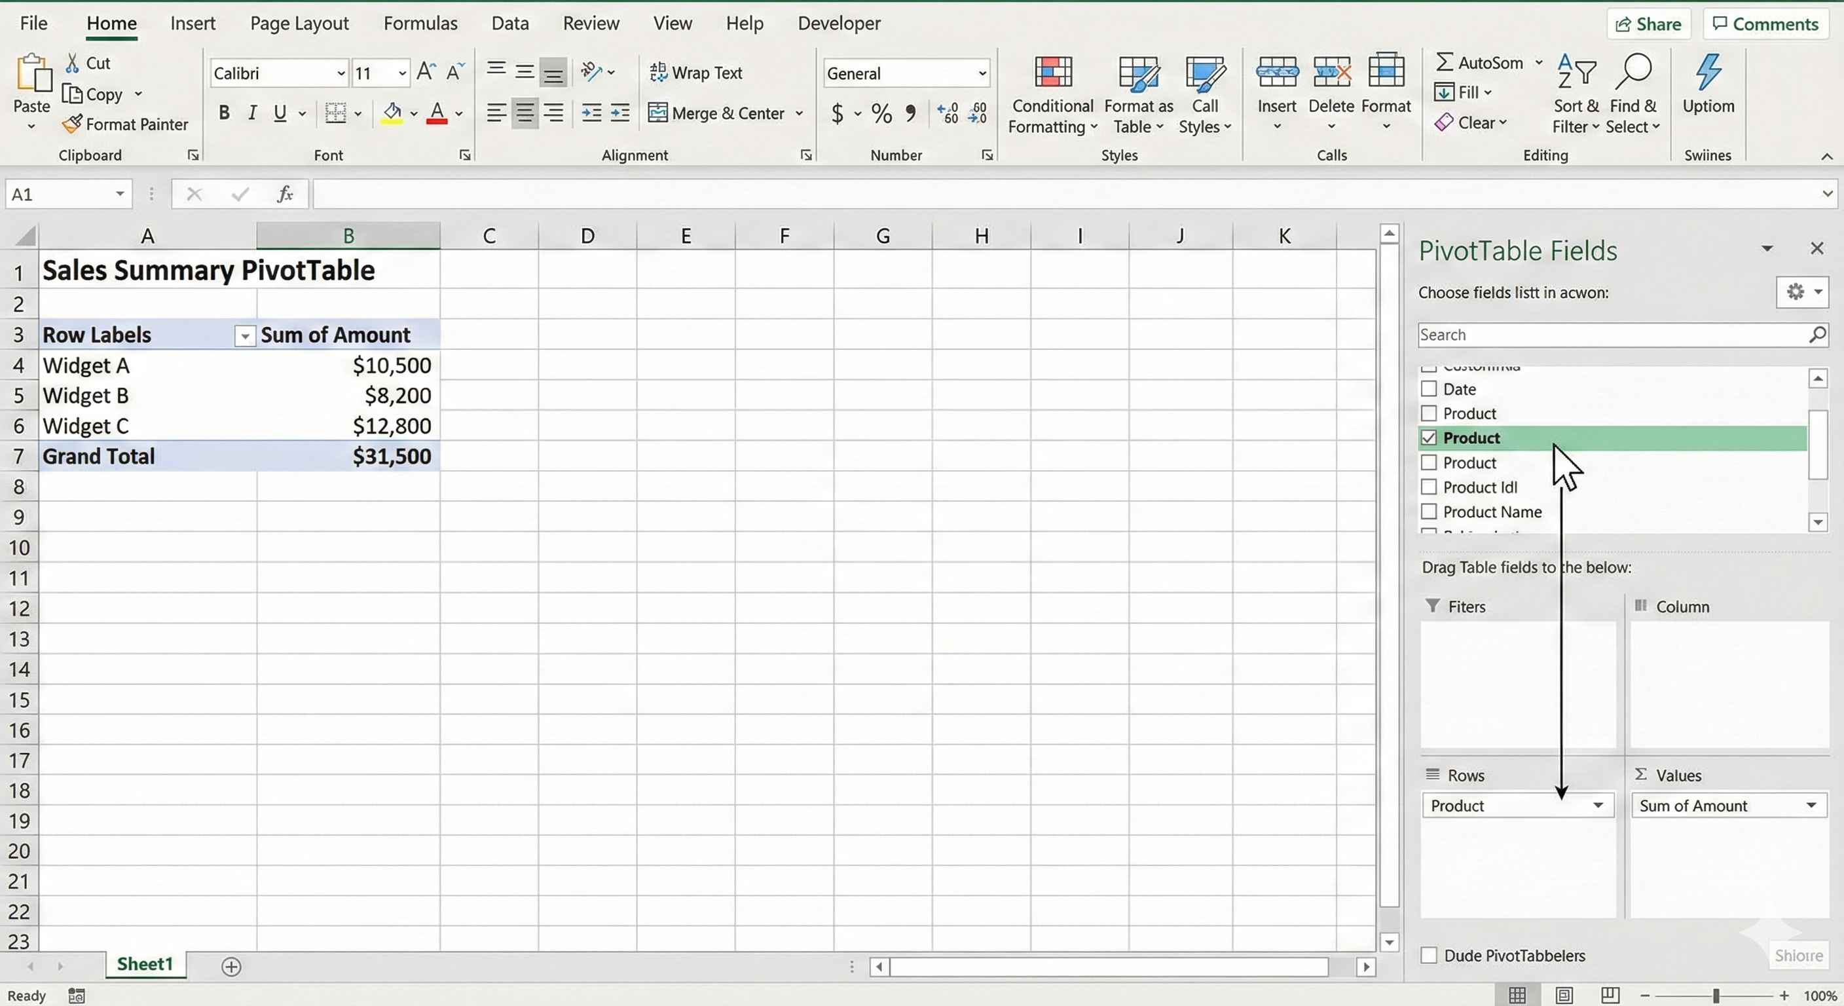Check the Date field checkbox
1844x1006 pixels.
click(1429, 389)
